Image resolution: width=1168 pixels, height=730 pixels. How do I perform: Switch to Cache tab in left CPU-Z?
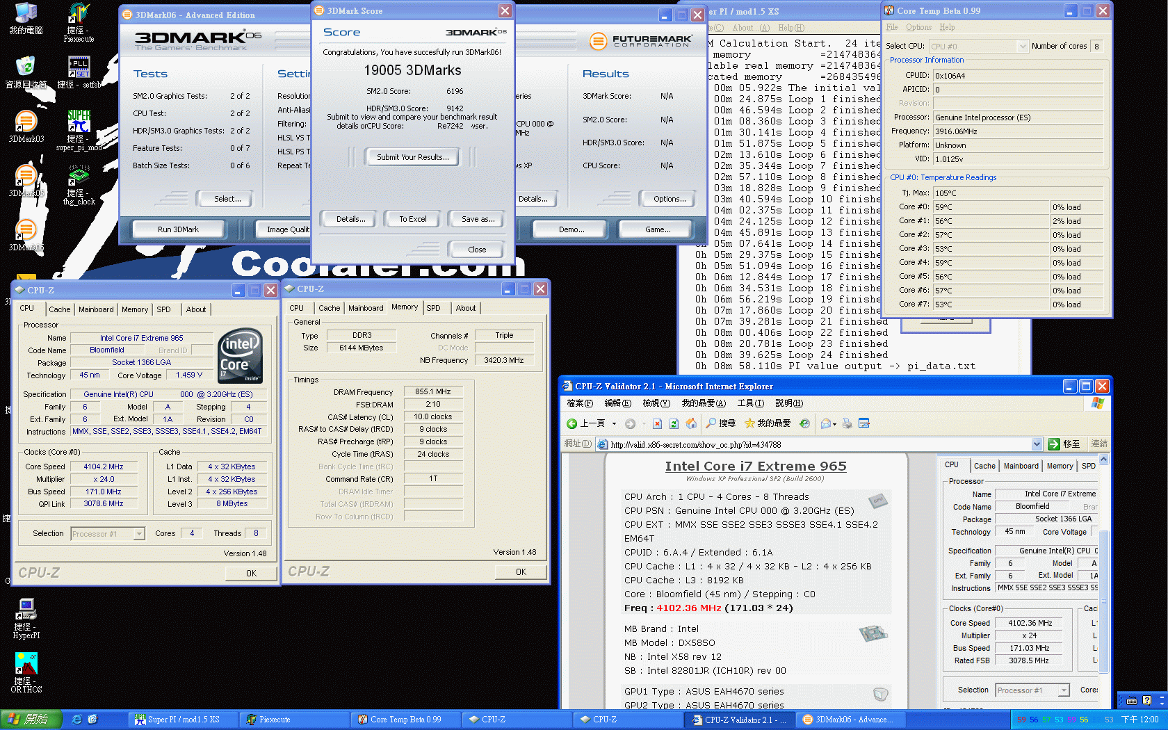point(59,309)
